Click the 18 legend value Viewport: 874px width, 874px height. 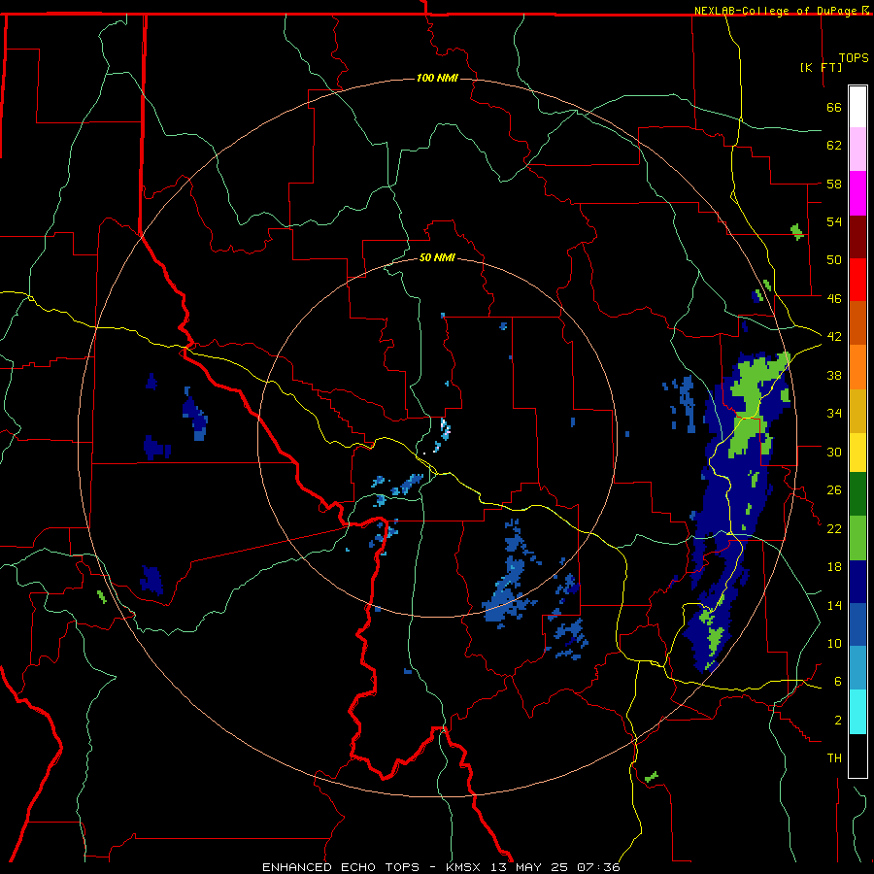(x=834, y=567)
